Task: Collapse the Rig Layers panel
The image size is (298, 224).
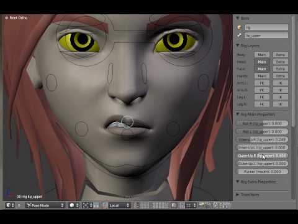Action: [238, 45]
